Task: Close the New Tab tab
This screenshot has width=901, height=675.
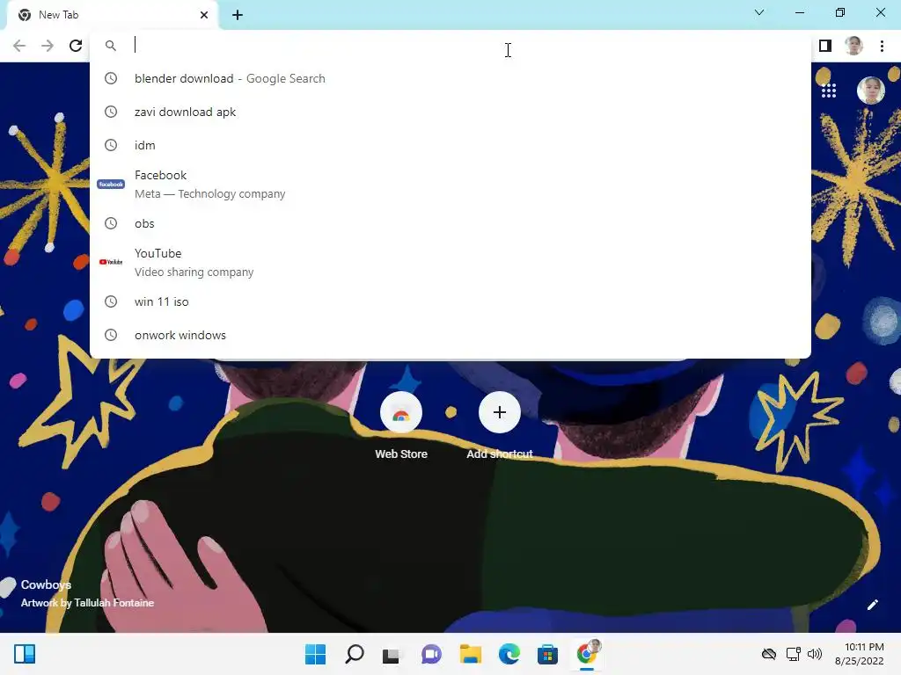Action: (204, 15)
